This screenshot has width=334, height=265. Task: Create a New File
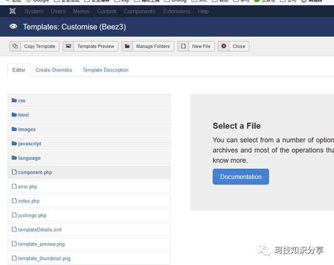201,46
